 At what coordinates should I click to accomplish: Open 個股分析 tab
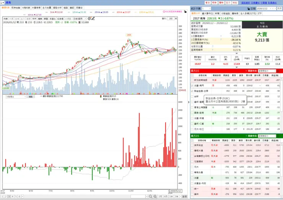(57, 8)
